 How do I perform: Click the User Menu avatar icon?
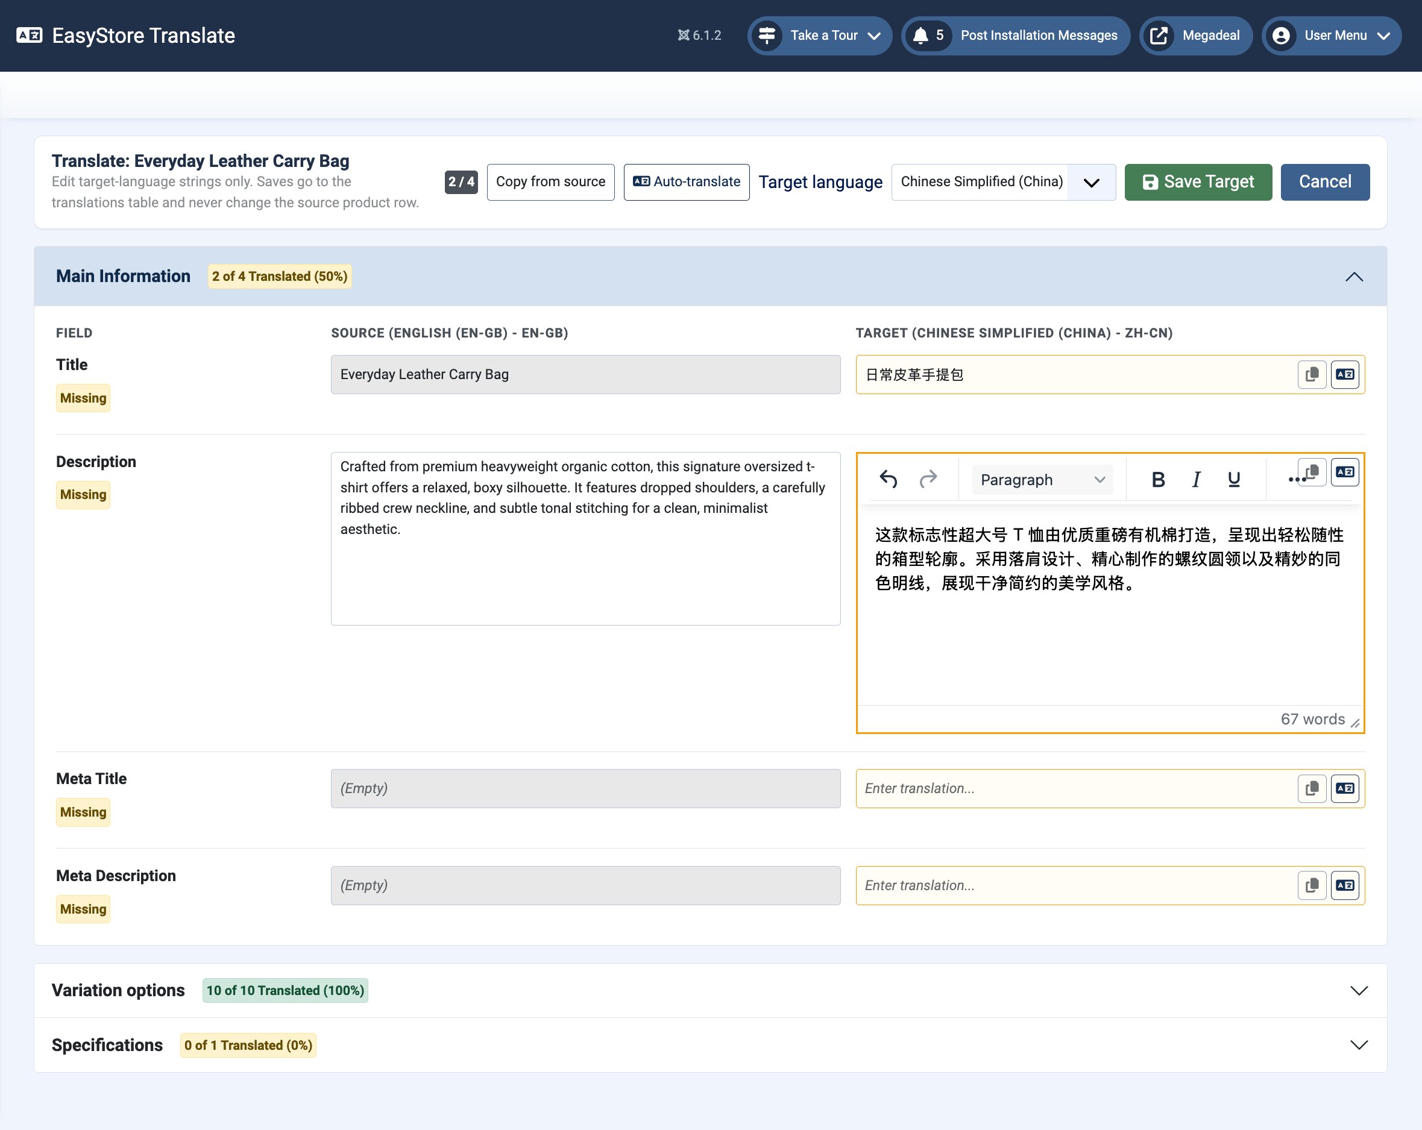[1281, 35]
